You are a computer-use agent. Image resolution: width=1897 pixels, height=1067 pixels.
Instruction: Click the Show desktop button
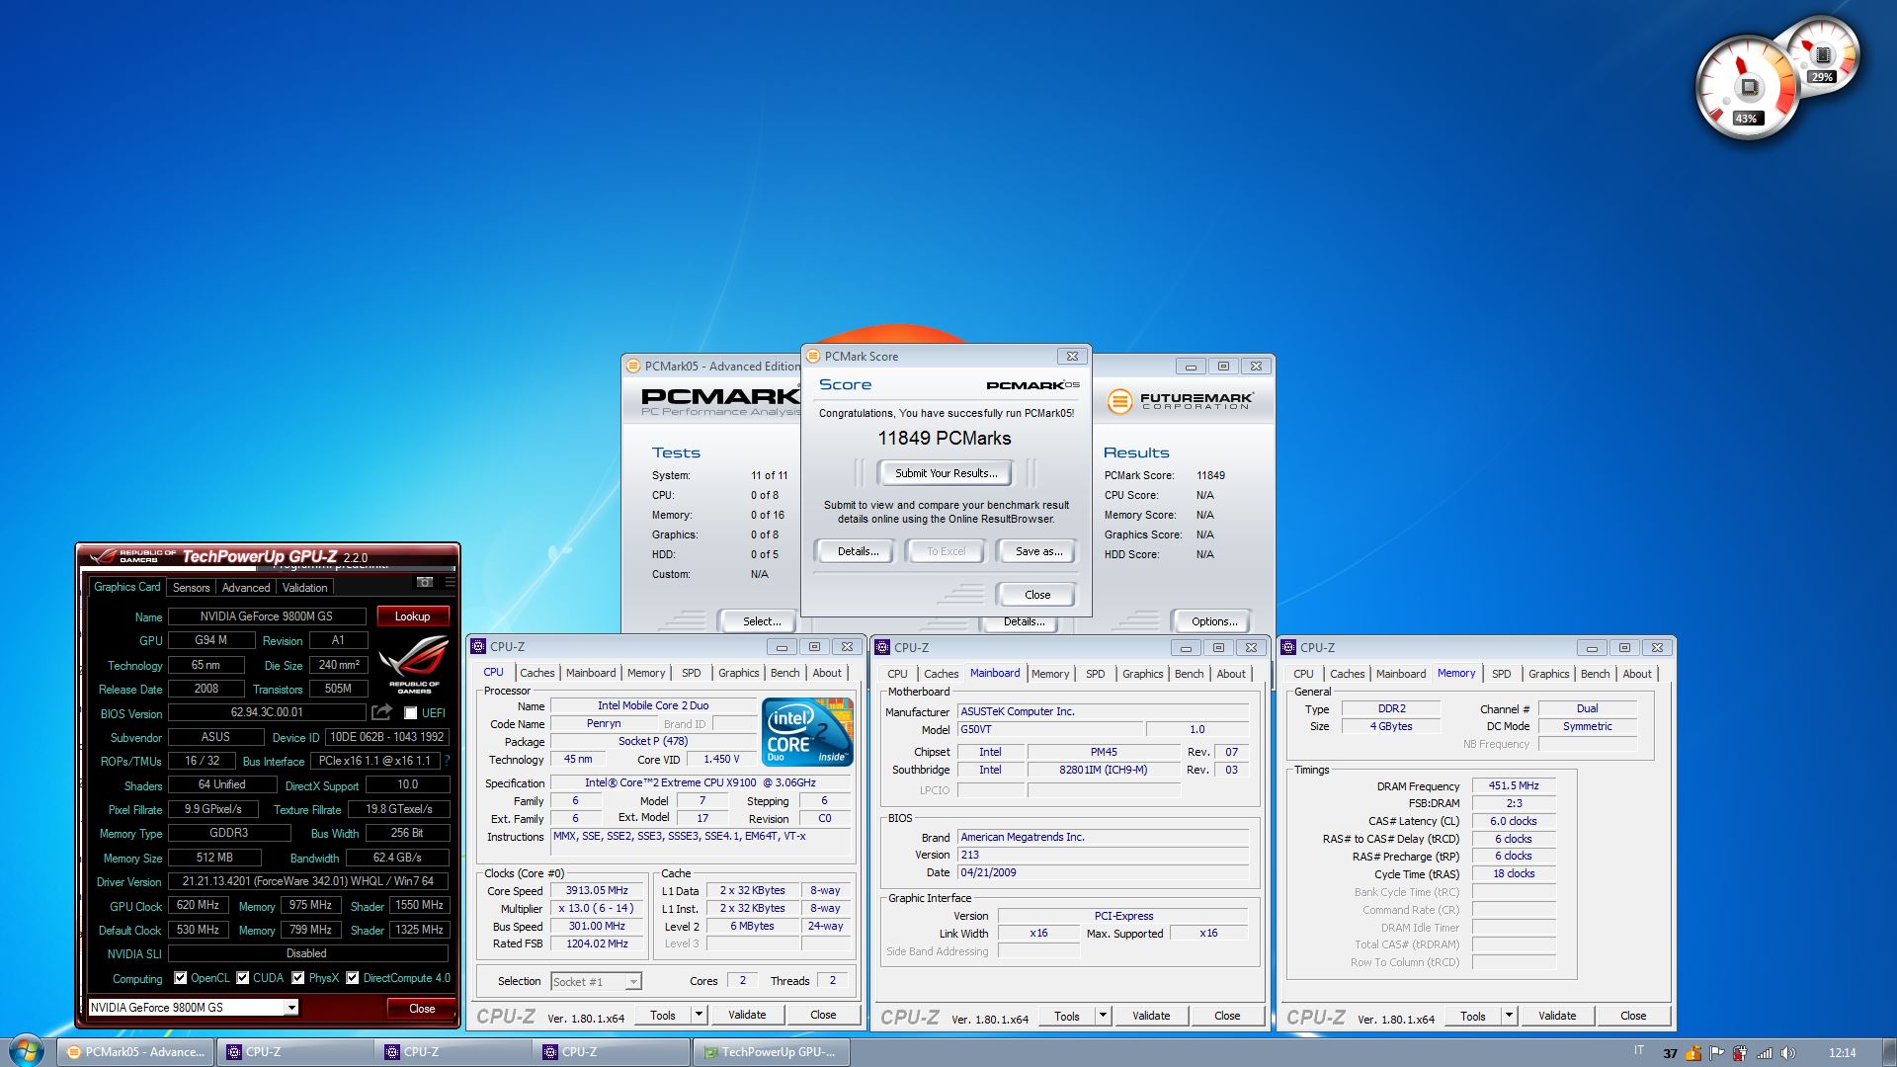point(1888,1052)
